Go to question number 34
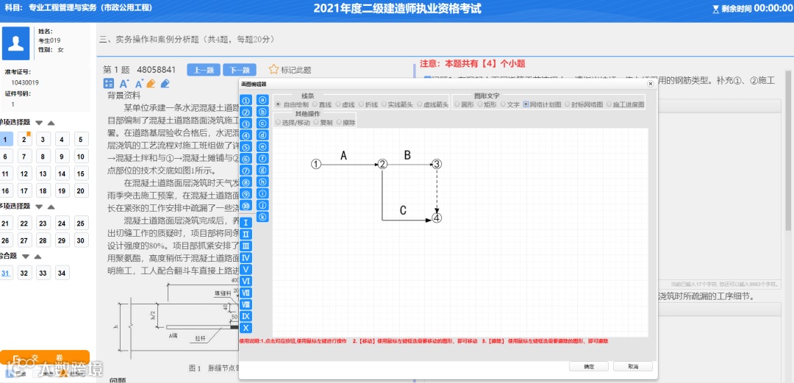Screen dimensions: 794x383 click(x=62, y=273)
